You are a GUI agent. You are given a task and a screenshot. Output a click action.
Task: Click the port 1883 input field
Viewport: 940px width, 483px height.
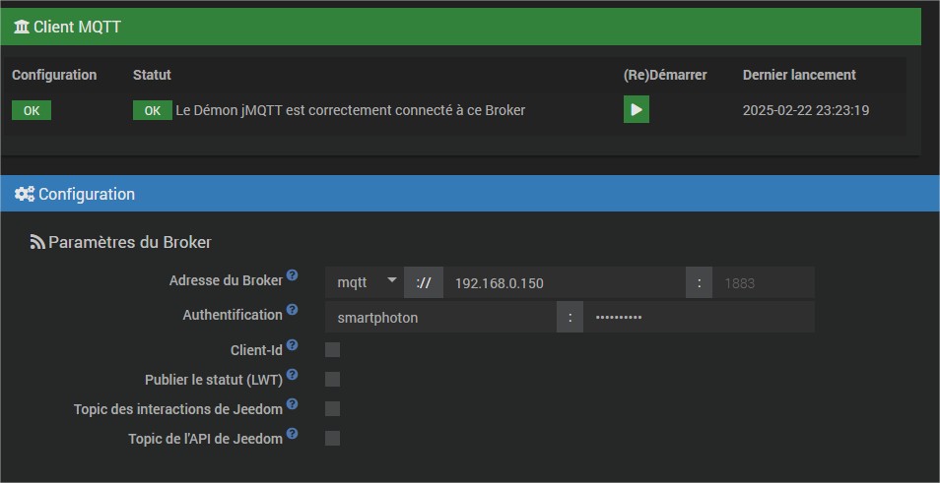click(x=764, y=282)
